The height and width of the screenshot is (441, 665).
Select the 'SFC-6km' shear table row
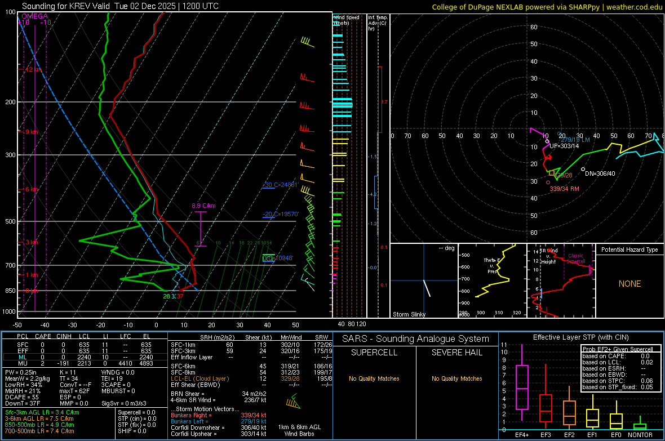click(x=251, y=366)
